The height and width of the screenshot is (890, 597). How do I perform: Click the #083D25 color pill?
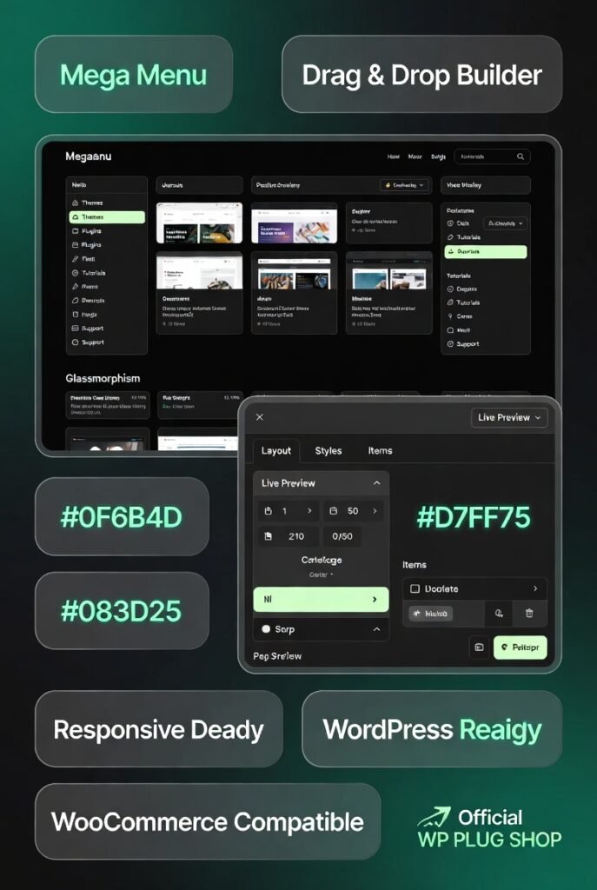pos(122,611)
